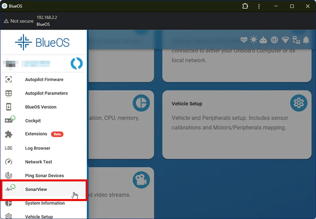Open the browser three-dot menu
The height and width of the screenshot is (219, 316).
coord(259,6)
